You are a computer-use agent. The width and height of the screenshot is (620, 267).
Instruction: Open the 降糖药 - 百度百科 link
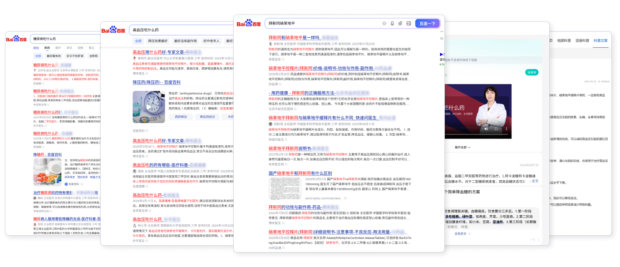click(x=48, y=155)
